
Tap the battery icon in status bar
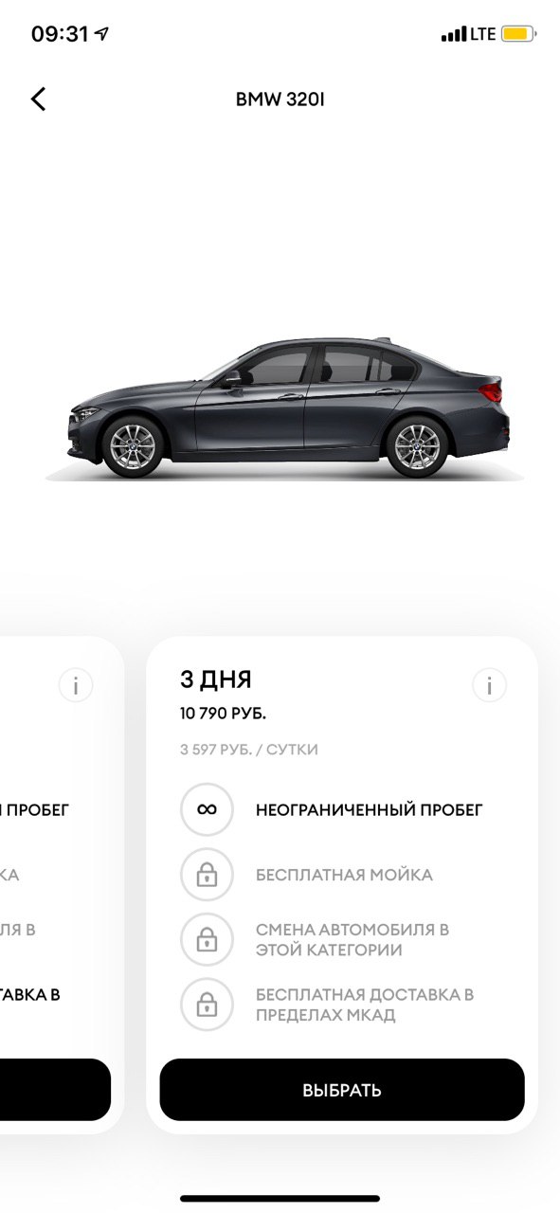coord(518,34)
